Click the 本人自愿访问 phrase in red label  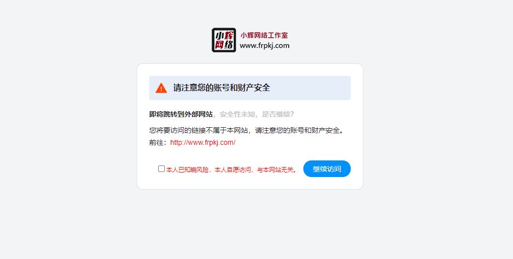233,170
